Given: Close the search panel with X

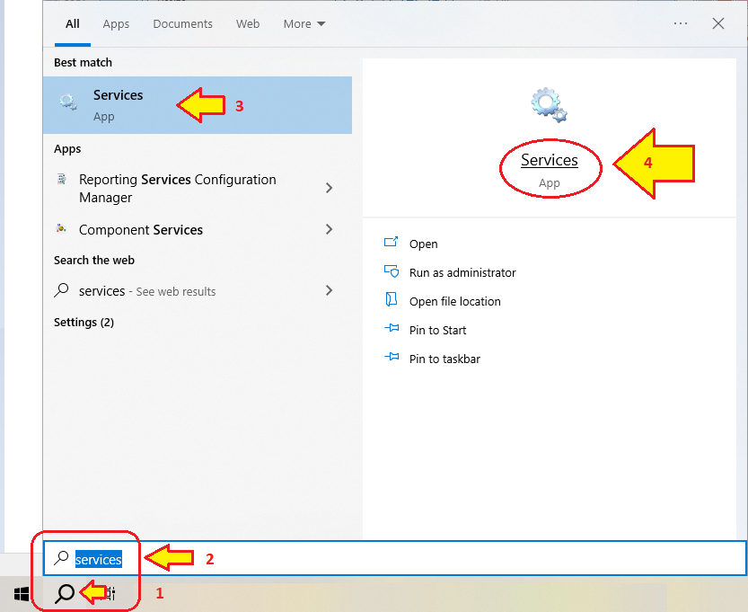Looking at the screenshot, I should (x=718, y=23).
